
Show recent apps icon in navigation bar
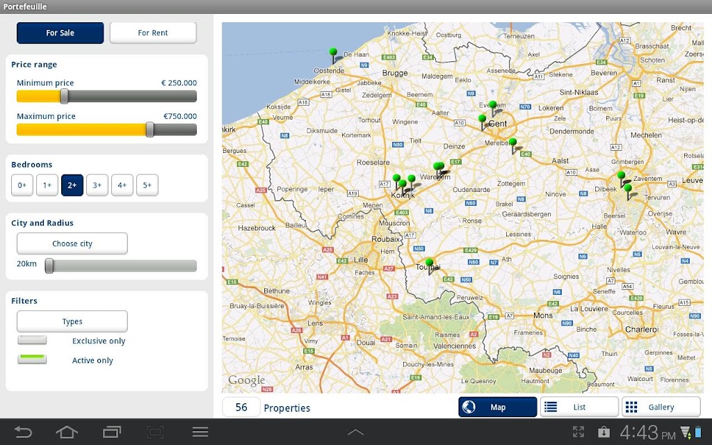coord(112,432)
